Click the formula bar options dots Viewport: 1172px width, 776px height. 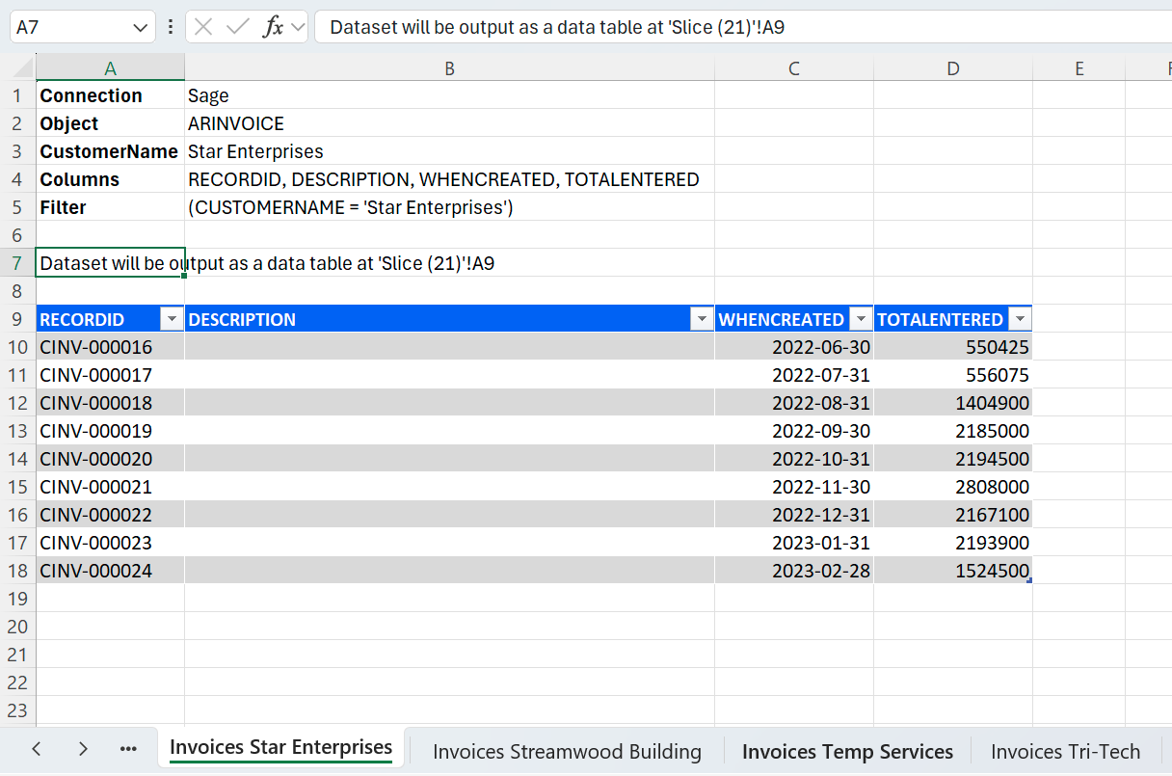(x=171, y=27)
